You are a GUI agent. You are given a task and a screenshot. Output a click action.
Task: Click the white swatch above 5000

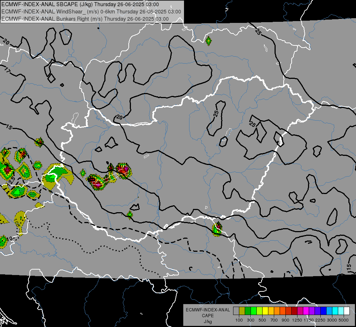[347, 311]
